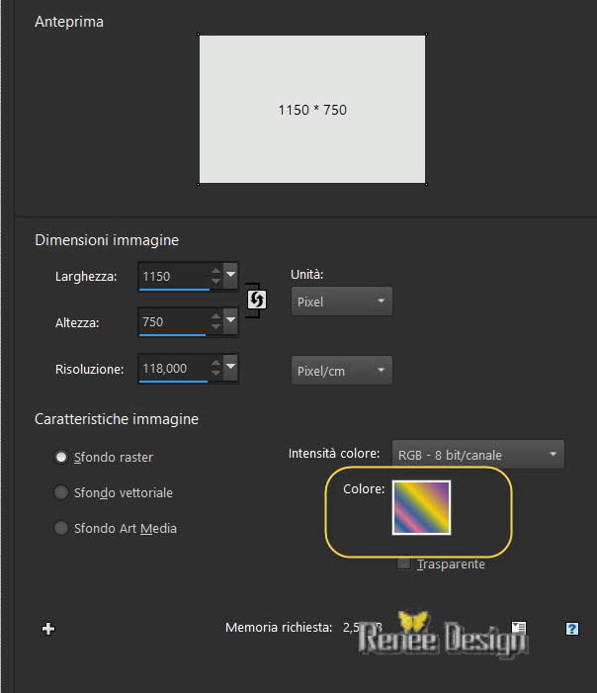Increase Larghezza with the up spinner

(x=215, y=271)
